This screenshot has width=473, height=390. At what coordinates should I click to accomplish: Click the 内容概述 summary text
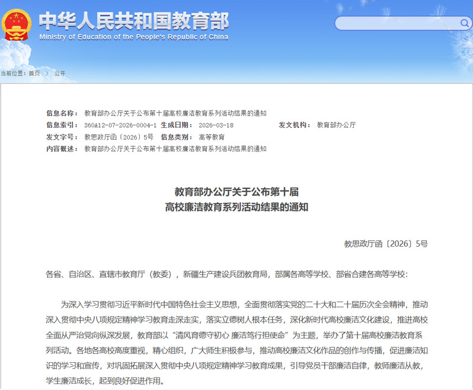pos(175,149)
